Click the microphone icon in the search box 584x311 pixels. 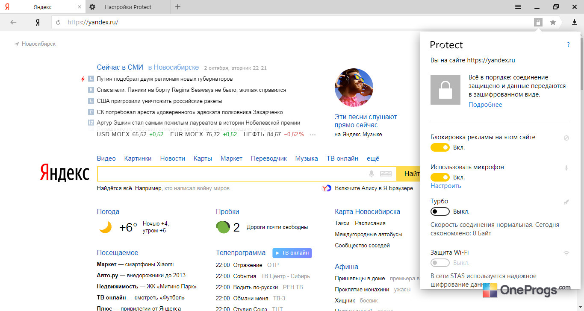(372, 174)
